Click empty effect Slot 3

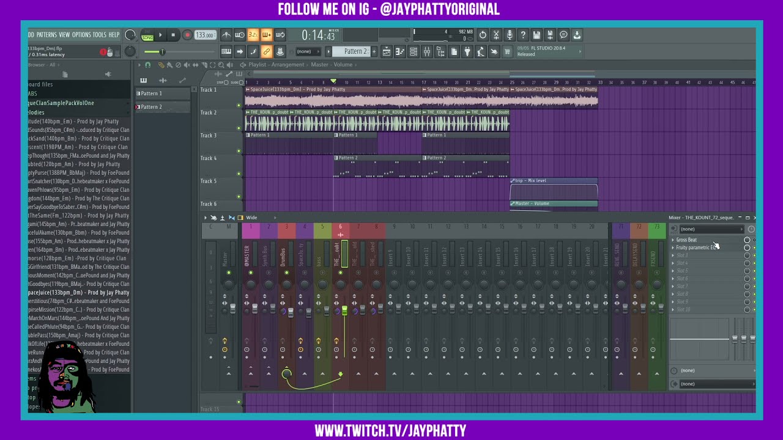682,255
